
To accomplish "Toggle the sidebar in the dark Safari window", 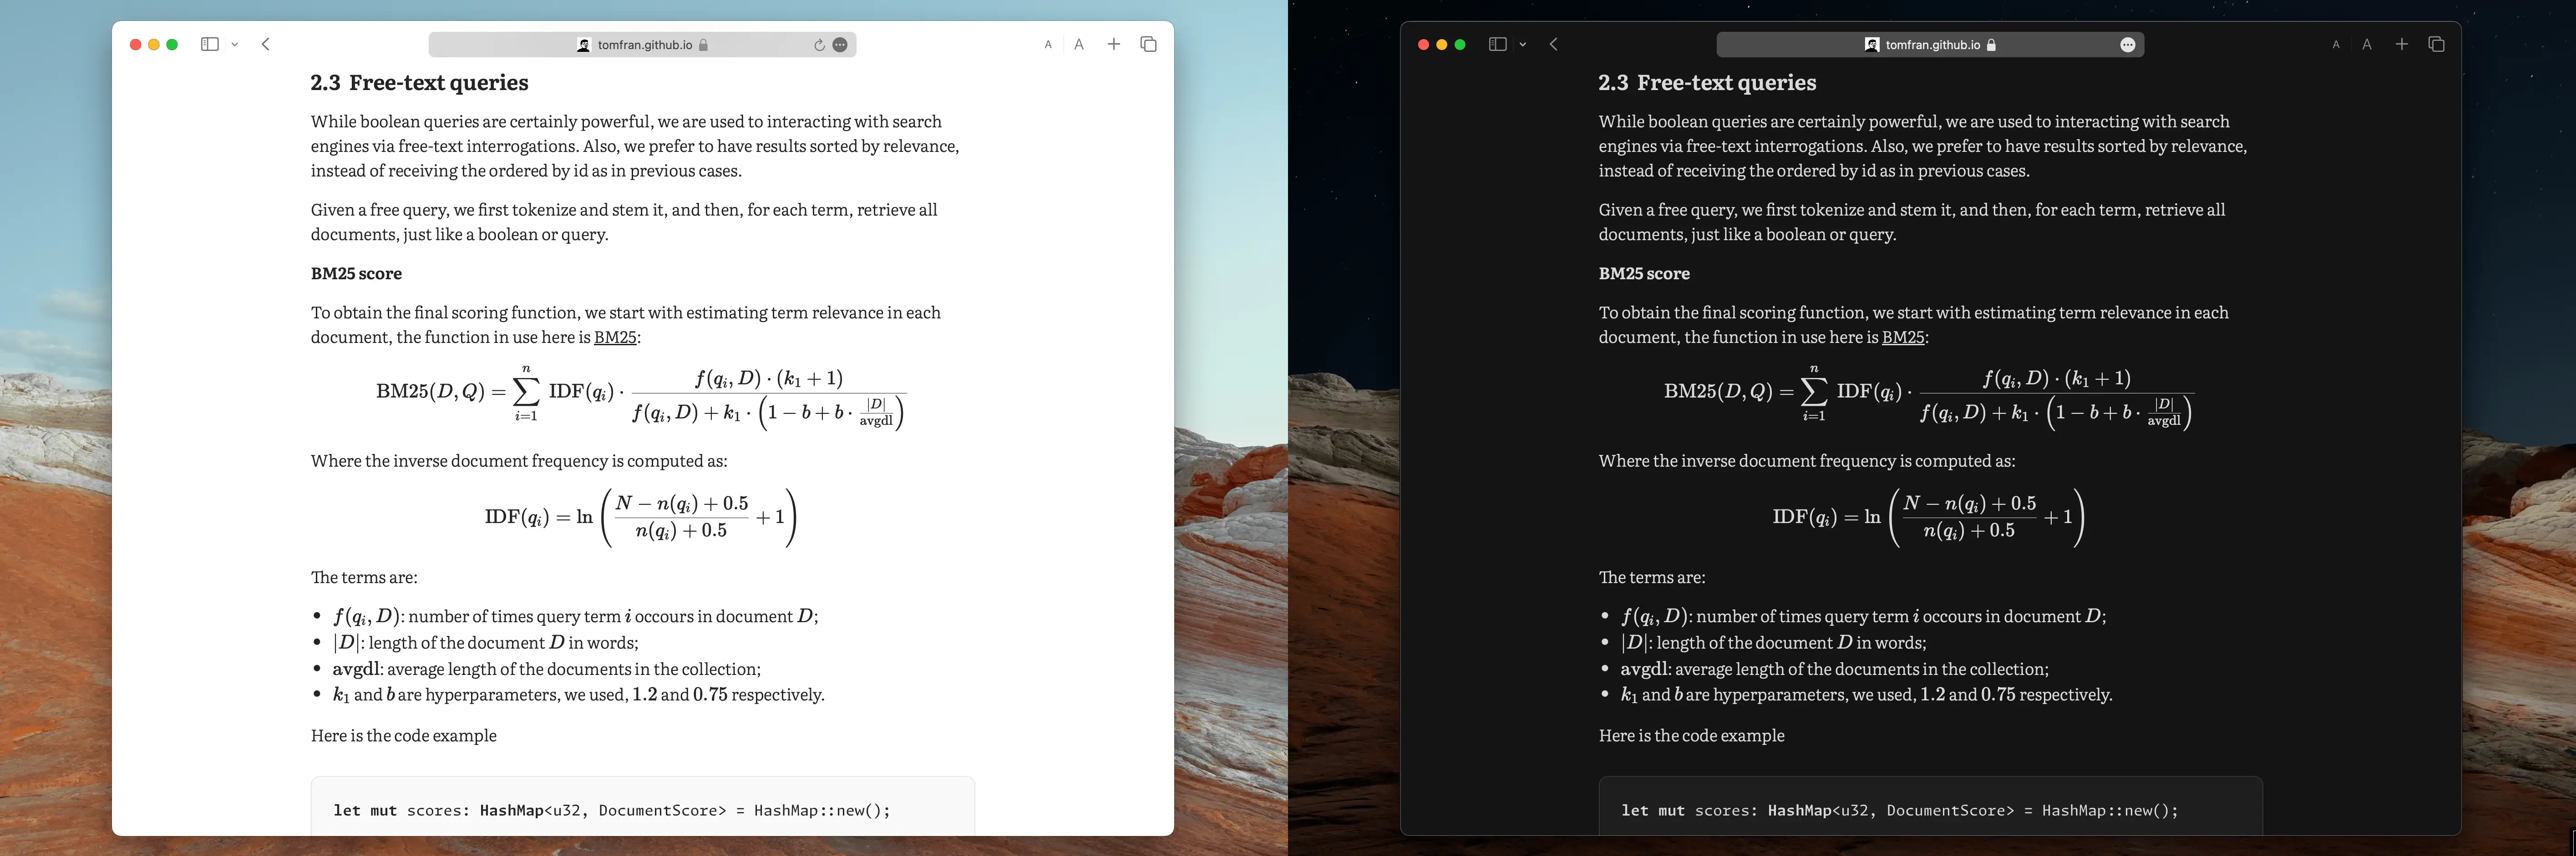I will [1497, 44].
